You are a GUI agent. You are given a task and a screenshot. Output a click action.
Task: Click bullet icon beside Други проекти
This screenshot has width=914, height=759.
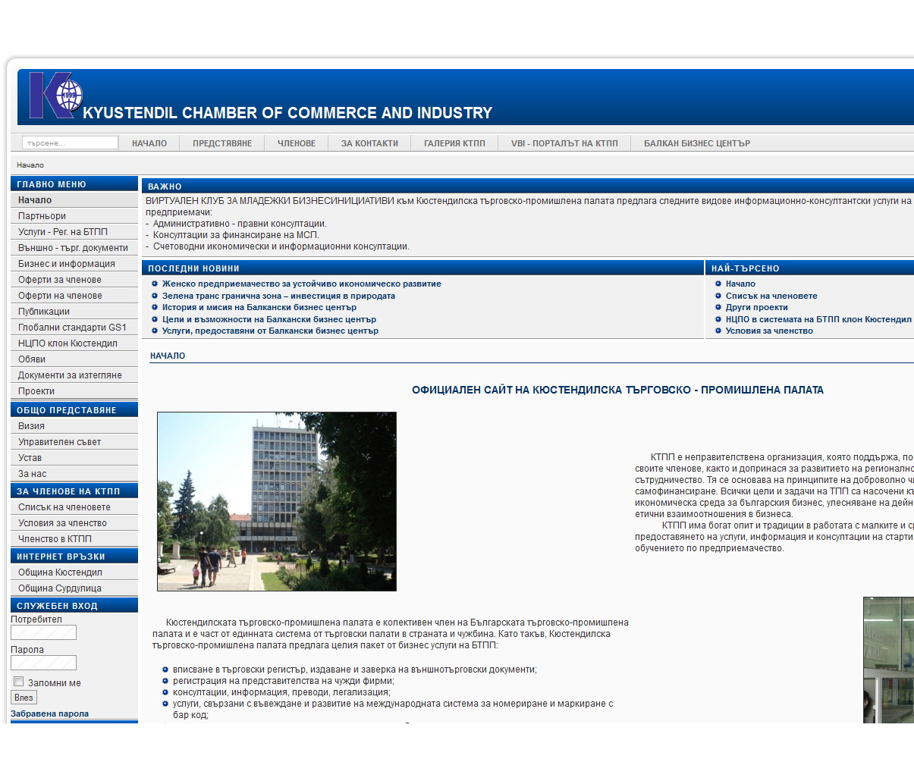pyautogui.click(x=718, y=307)
